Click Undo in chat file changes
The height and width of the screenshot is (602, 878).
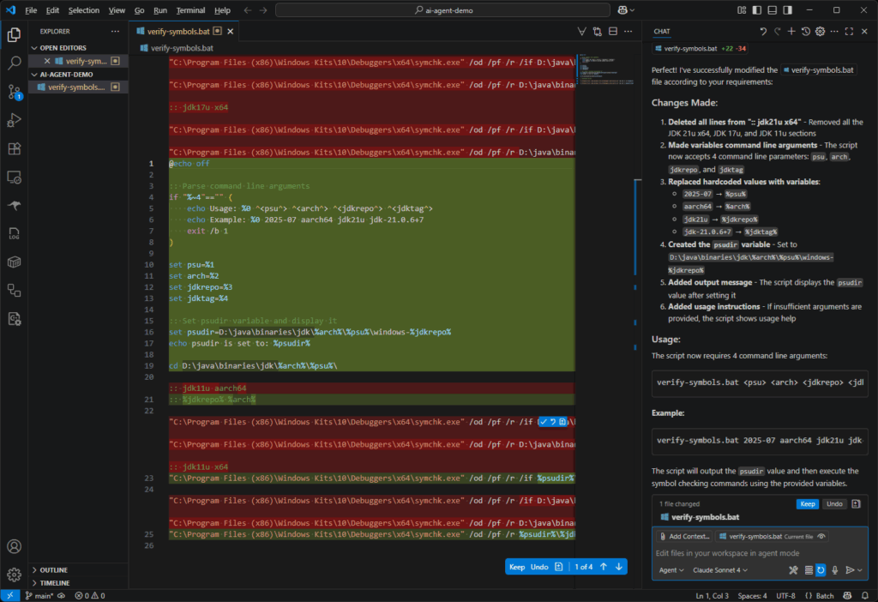click(834, 504)
